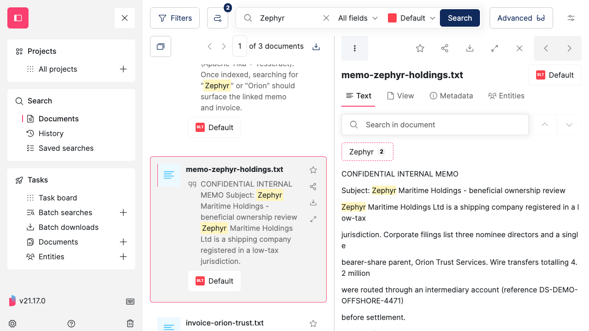Image resolution: width=589 pixels, height=331 pixels.
Task: Add a new project with the plus icon
Action: pyautogui.click(x=123, y=69)
